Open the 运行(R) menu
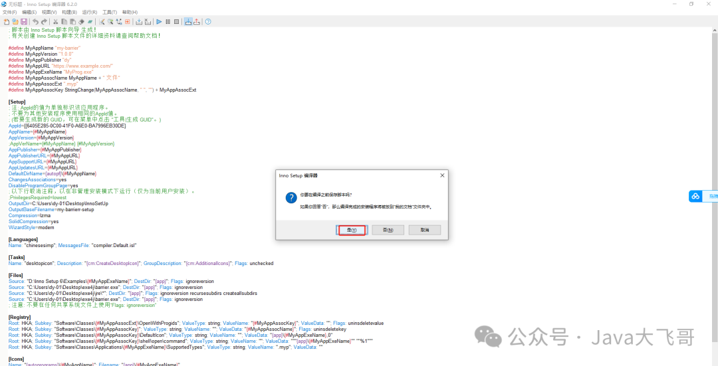The image size is (718, 366). pos(90,13)
